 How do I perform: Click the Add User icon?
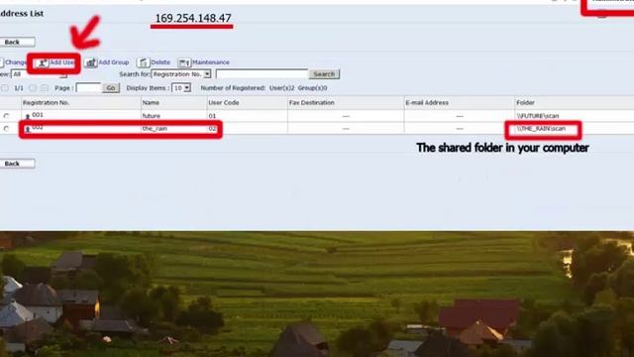click(42, 62)
